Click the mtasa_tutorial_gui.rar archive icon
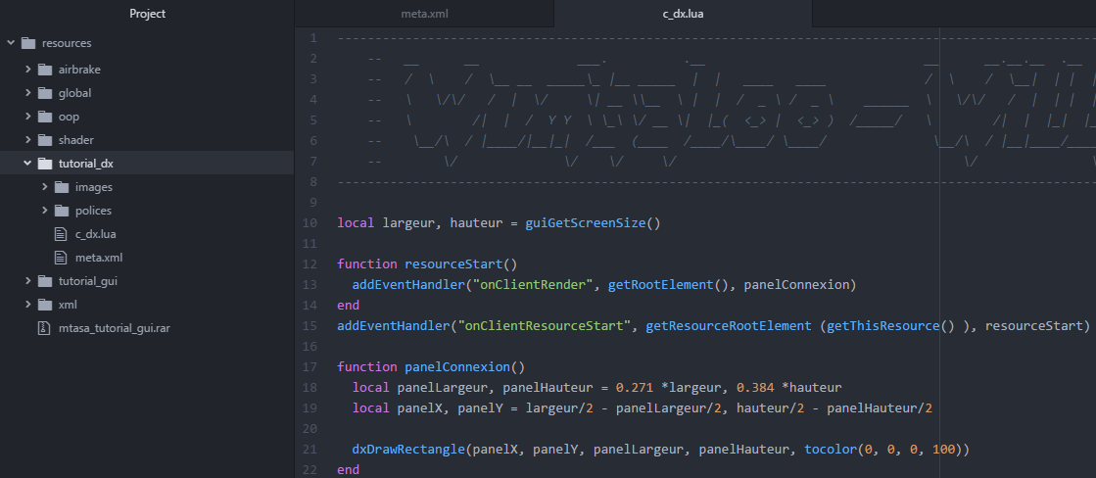This screenshot has height=478, width=1096. [x=44, y=328]
